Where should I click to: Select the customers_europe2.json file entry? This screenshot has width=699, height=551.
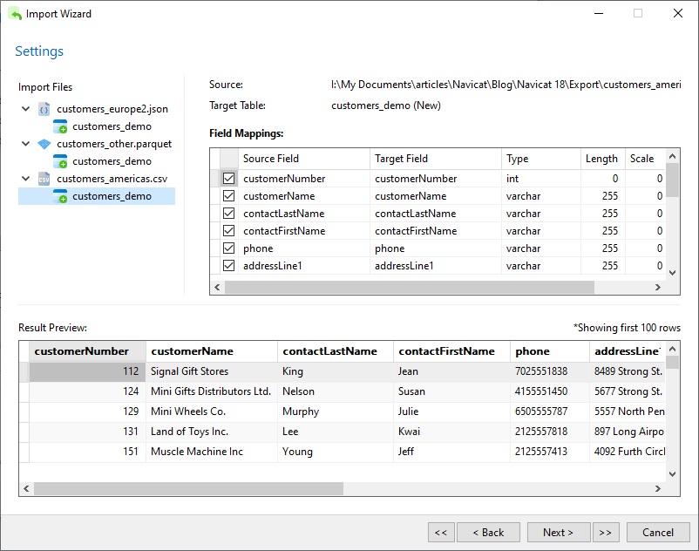pyautogui.click(x=112, y=109)
